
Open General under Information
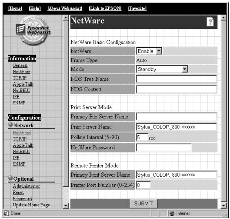tap(20, 65)
